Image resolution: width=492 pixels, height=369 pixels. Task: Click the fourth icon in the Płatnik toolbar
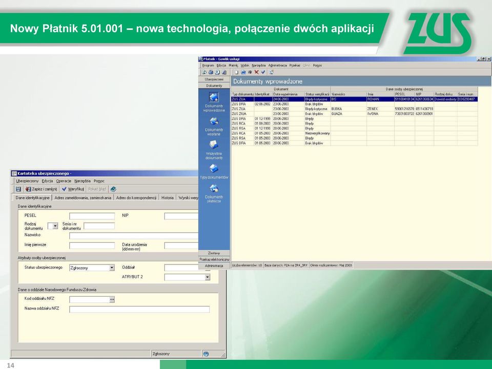224,72
